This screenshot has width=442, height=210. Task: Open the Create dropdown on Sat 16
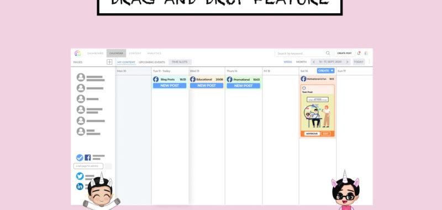[x=325, y=71]
